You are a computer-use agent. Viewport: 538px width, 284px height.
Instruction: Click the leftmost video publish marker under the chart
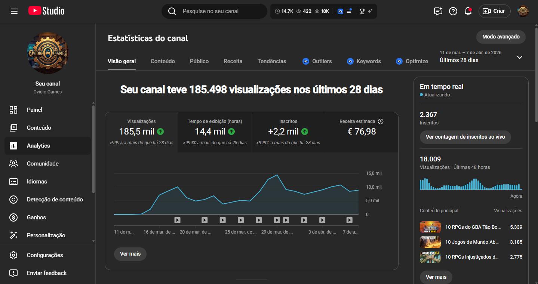(178, 220)
